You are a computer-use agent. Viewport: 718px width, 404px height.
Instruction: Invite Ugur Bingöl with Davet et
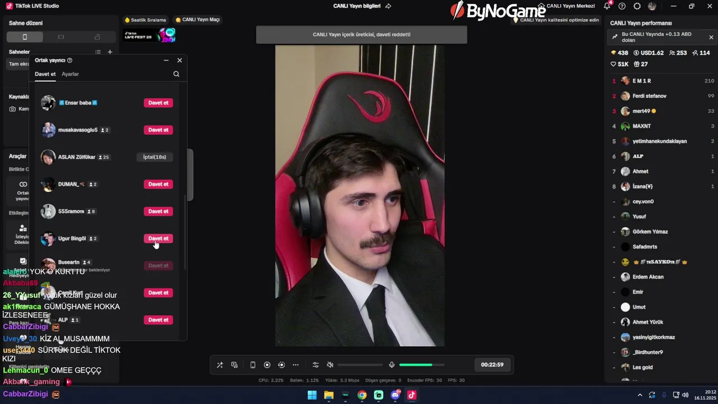tap(158, 238)
